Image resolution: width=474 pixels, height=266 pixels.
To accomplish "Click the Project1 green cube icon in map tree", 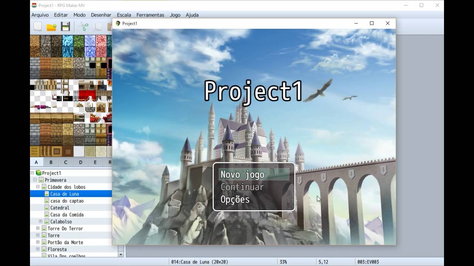I will pyautogui.click(x=39, y=173).
